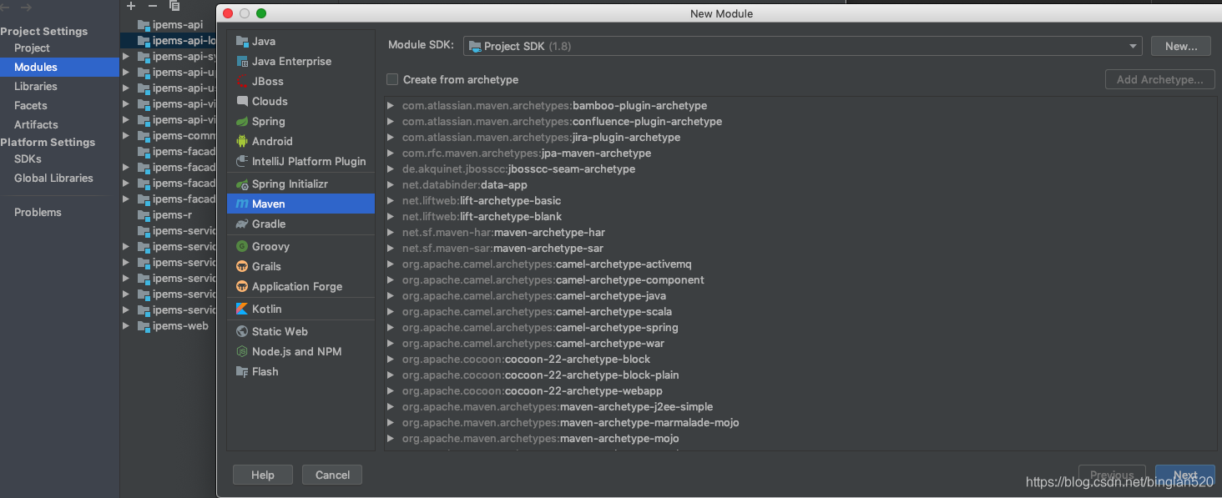The width and height of the screenshot is (1222, 498).
Task: Enable Create from archetype checkbox
Action: click(392, 79)
